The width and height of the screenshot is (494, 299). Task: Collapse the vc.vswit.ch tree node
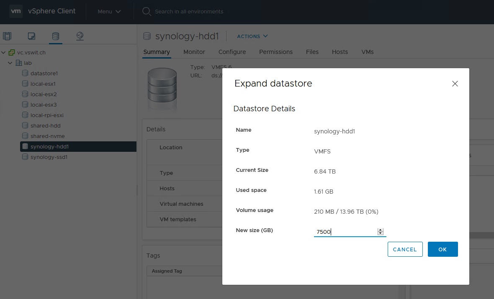4,53
